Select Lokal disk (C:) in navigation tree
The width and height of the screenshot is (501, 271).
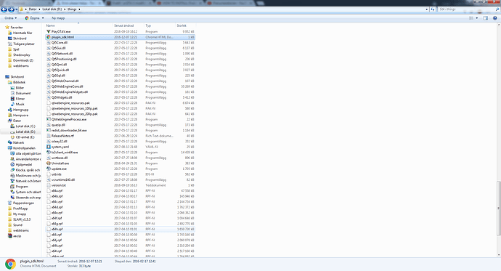click(x=25, y=126)
